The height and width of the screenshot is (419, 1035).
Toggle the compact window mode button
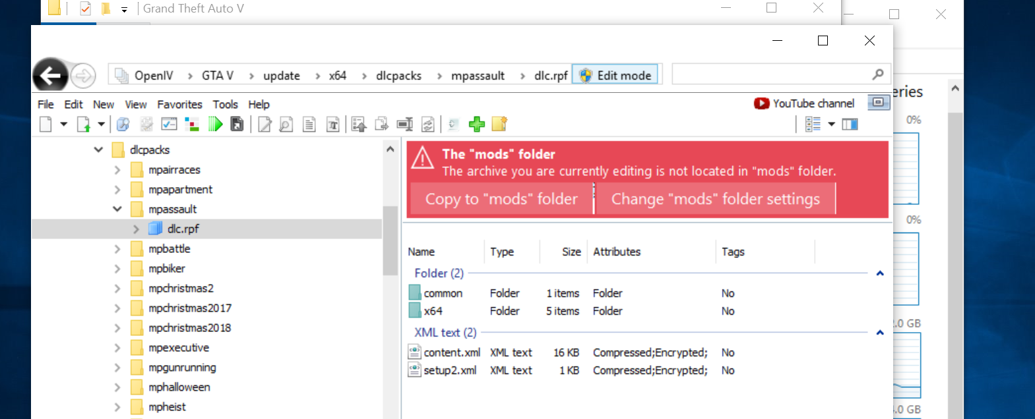[877, 102]
